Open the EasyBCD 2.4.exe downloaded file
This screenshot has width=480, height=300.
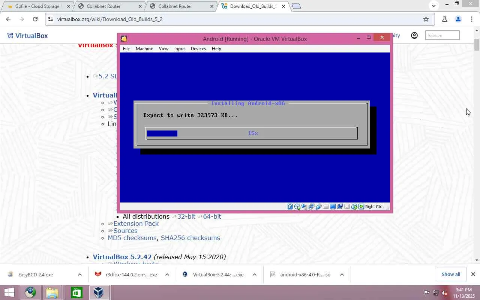pyautogui.click(x=36, y=274)
